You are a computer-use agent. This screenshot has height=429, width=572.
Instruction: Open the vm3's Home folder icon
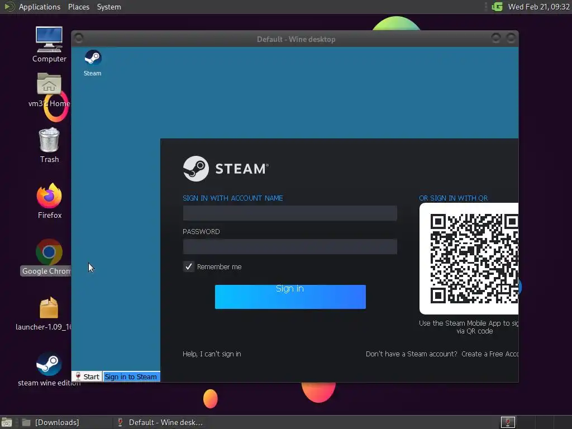click(x=49, y=90)
